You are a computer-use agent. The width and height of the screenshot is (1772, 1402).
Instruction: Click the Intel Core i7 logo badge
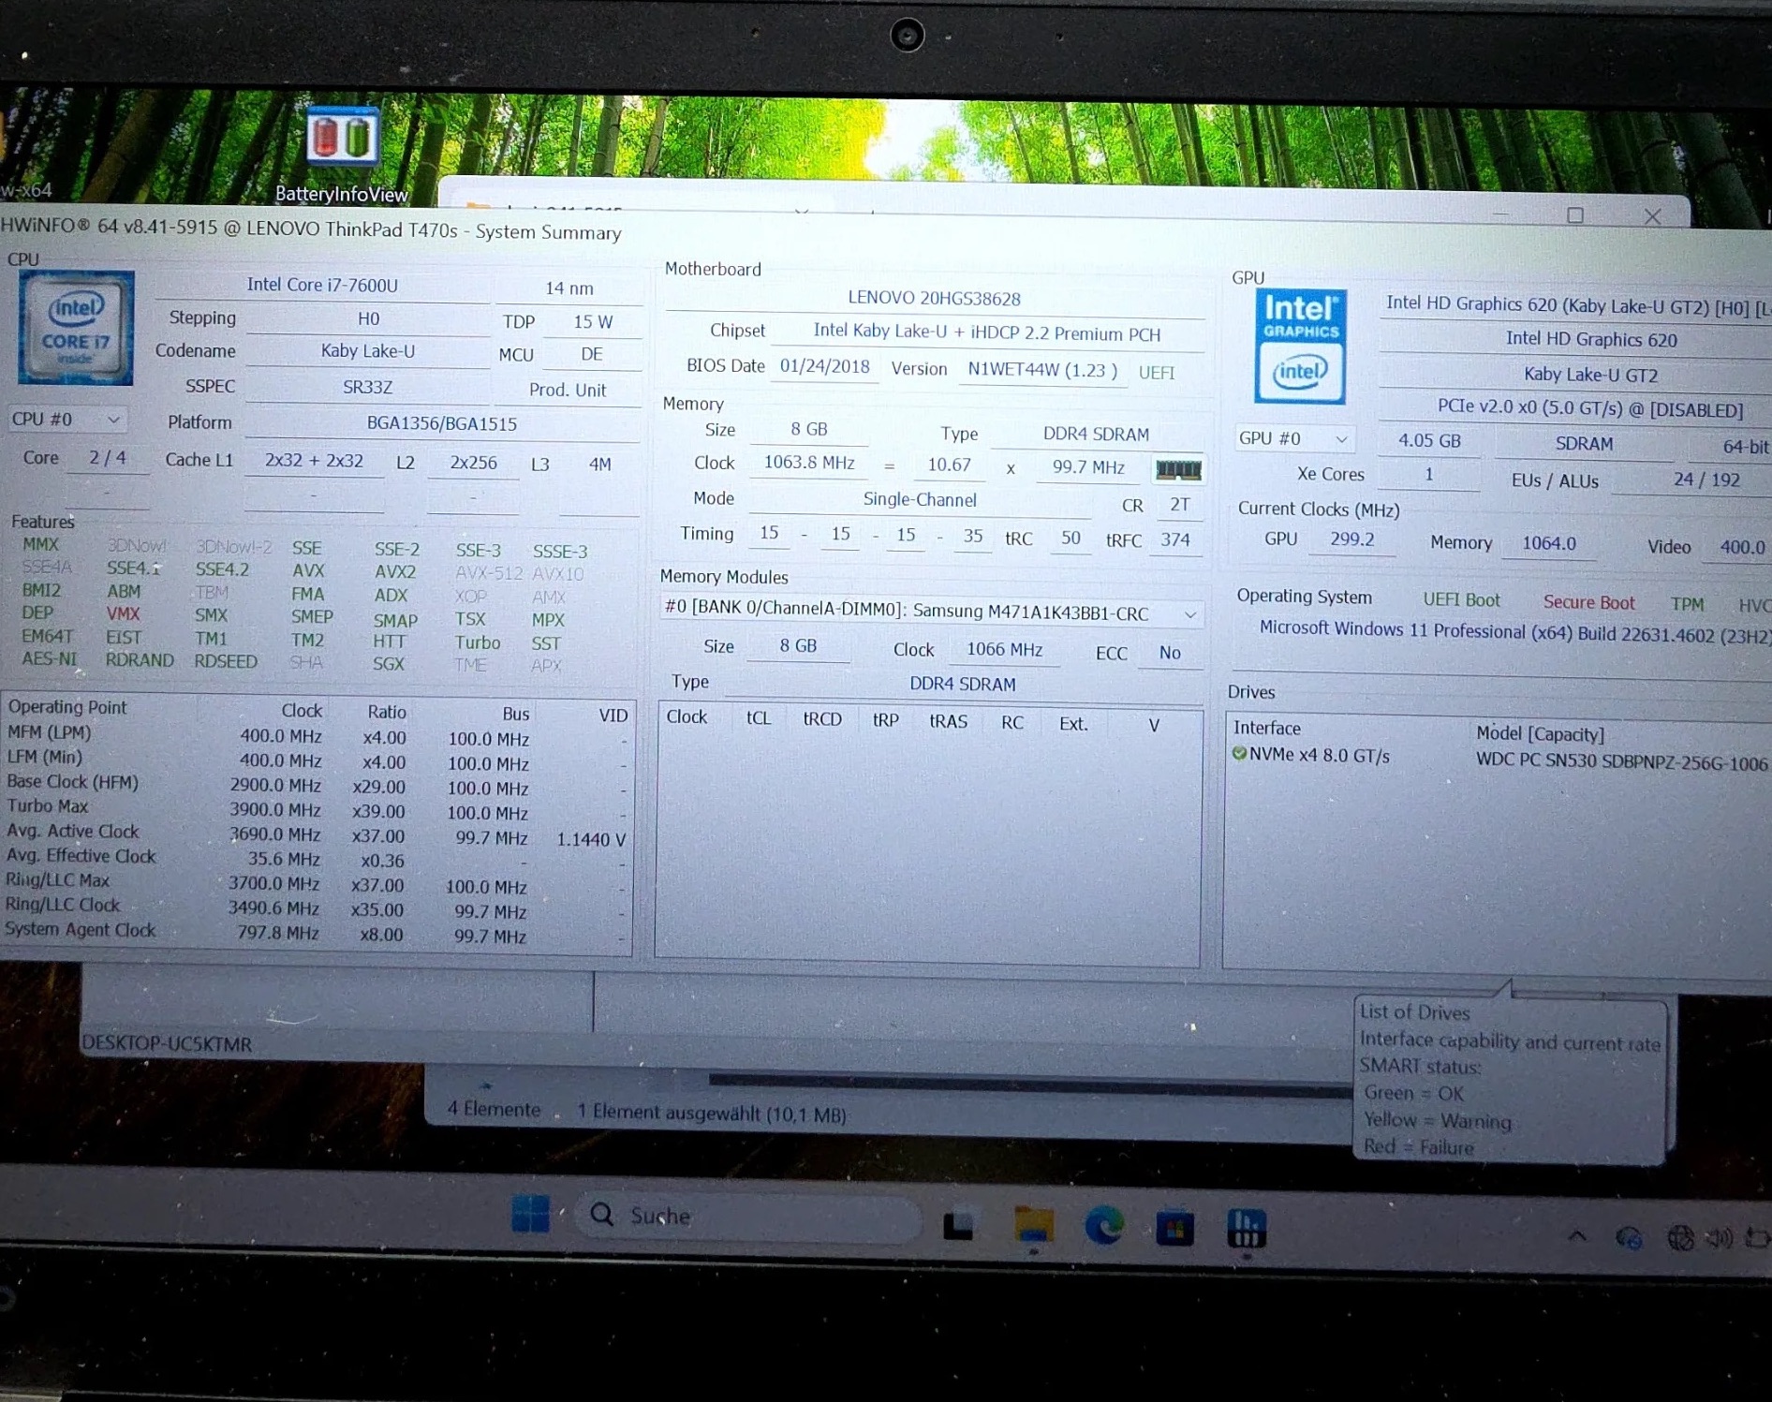76,328
